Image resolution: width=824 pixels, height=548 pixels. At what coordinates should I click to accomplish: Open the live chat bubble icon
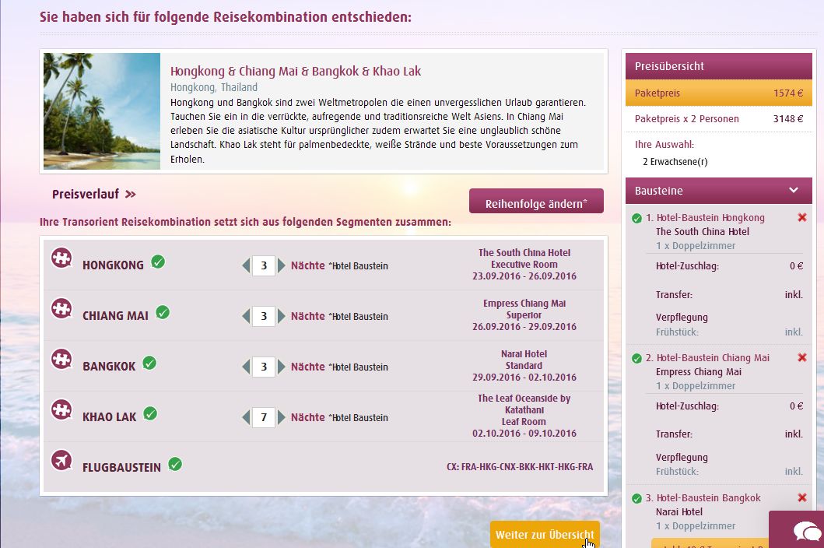[x=806, y=532]
